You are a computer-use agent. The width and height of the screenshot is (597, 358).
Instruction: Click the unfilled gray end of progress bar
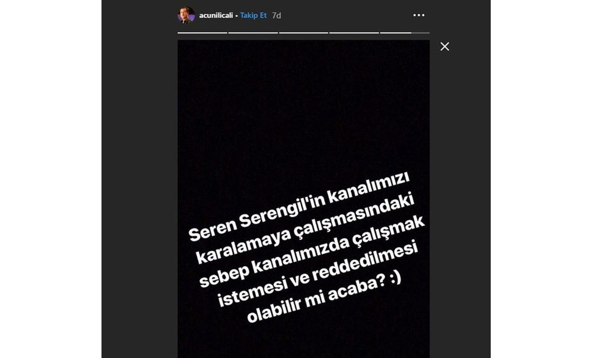(421, 33)
